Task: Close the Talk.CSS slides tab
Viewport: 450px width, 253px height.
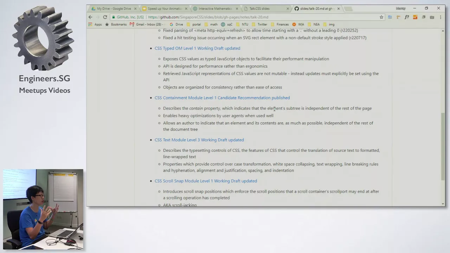Action: 288,9
